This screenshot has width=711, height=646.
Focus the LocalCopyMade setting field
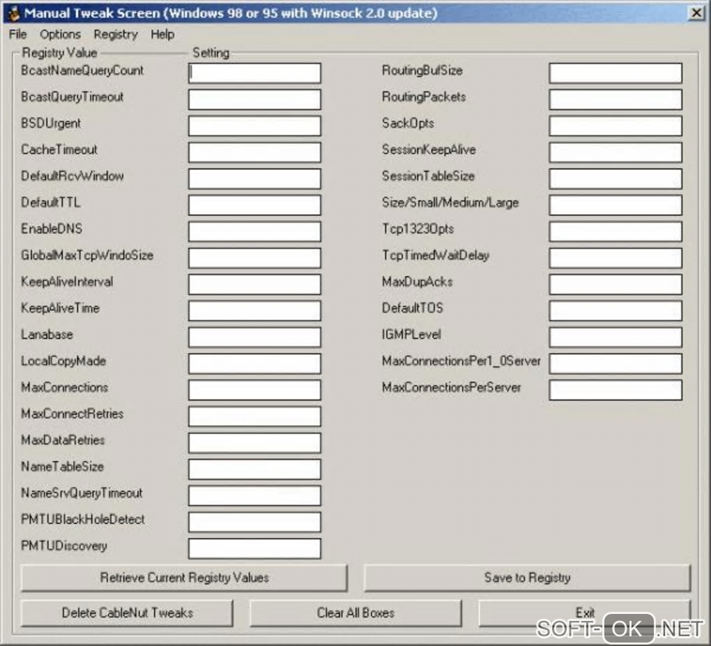[x=254, y=364]
